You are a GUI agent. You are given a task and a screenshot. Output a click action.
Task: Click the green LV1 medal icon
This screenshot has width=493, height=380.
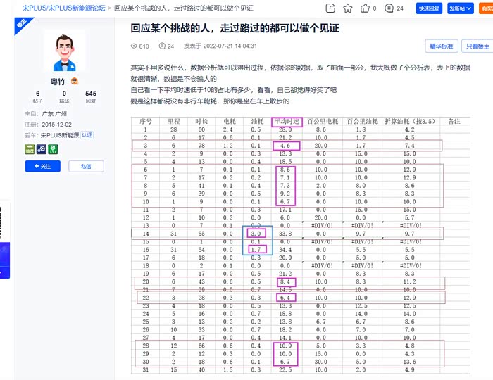pos(53,149)
